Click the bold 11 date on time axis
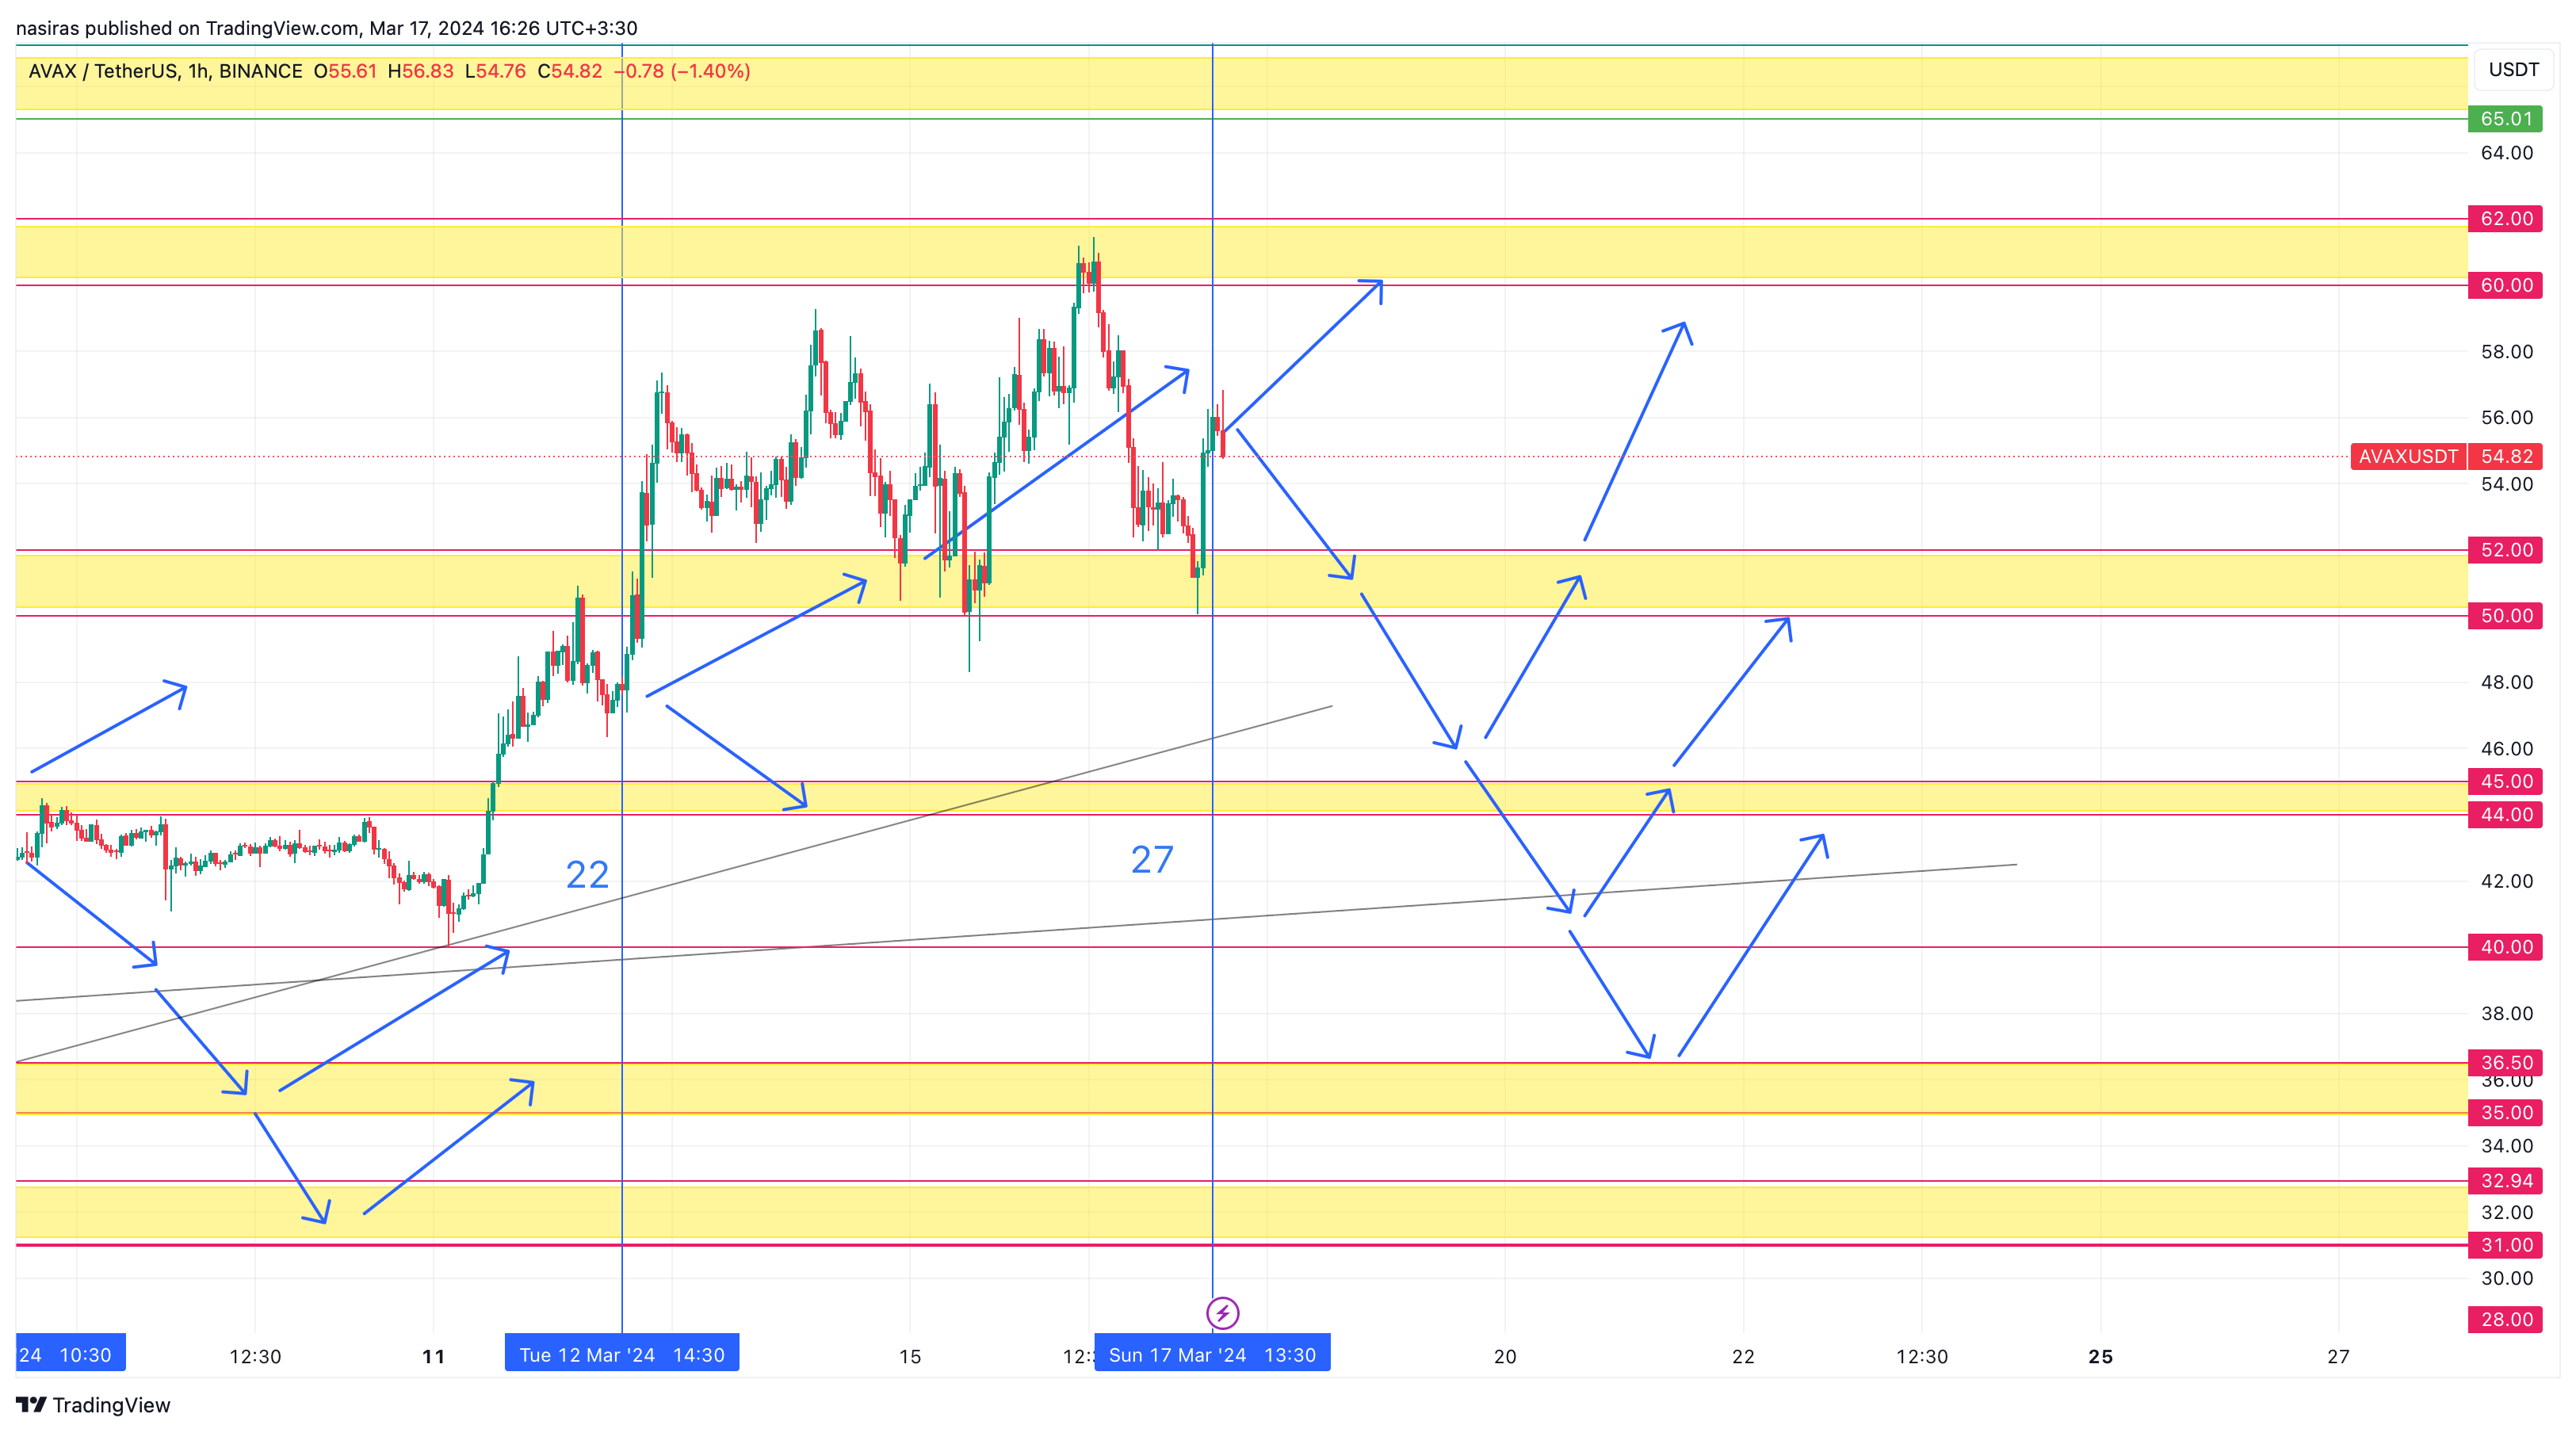 tap(433, 1356)
